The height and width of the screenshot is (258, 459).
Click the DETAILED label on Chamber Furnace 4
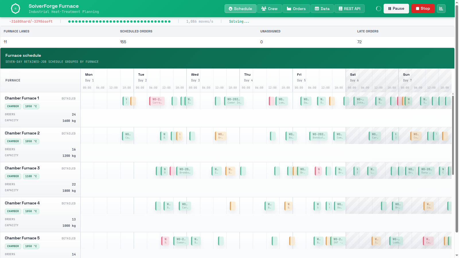pos(69,204)
